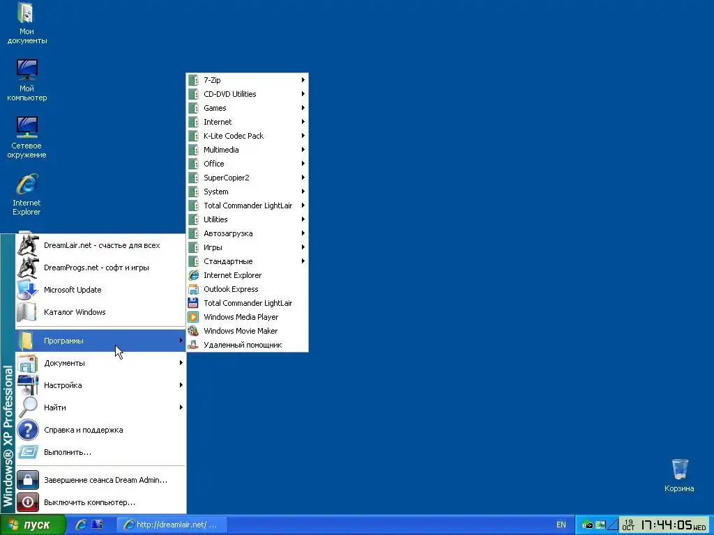Click Найти magnifier icon
Screen dimensions: 714x535
[x=28, y=407]
